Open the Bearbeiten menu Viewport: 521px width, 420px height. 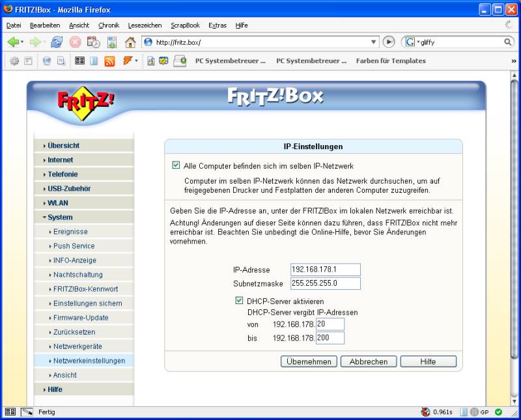click(45, 25)
